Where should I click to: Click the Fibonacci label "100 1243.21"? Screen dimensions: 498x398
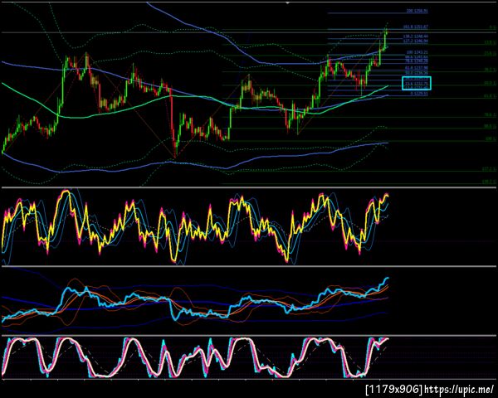pyautogui.click(x=417, y=52)
